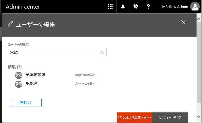Open the フィードバック feedback button

170,118
